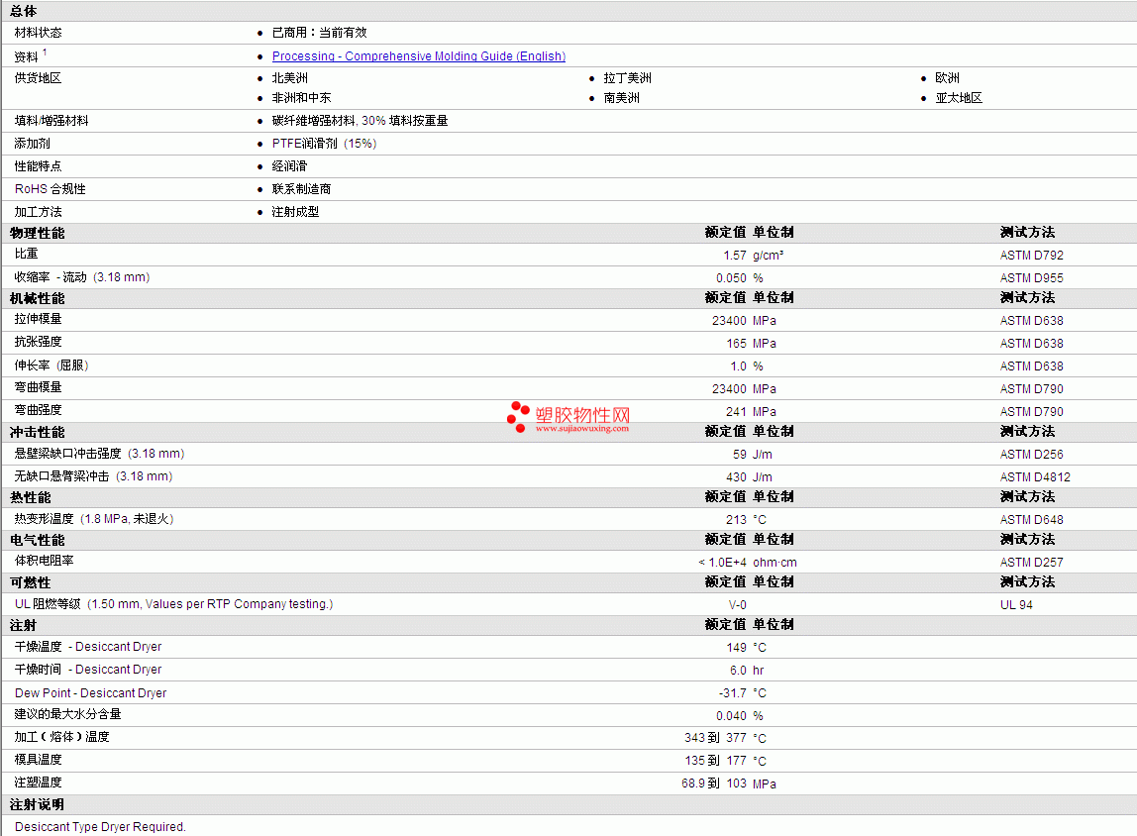Select the Desiccant Type Dryer Required note
This screenshot has height=836, width=1137.
pyautogui.click(x=100, y=826)
